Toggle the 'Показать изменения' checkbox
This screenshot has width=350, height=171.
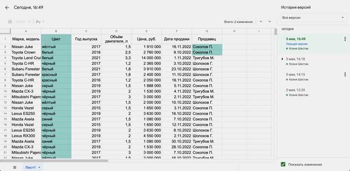click(283, 164)
